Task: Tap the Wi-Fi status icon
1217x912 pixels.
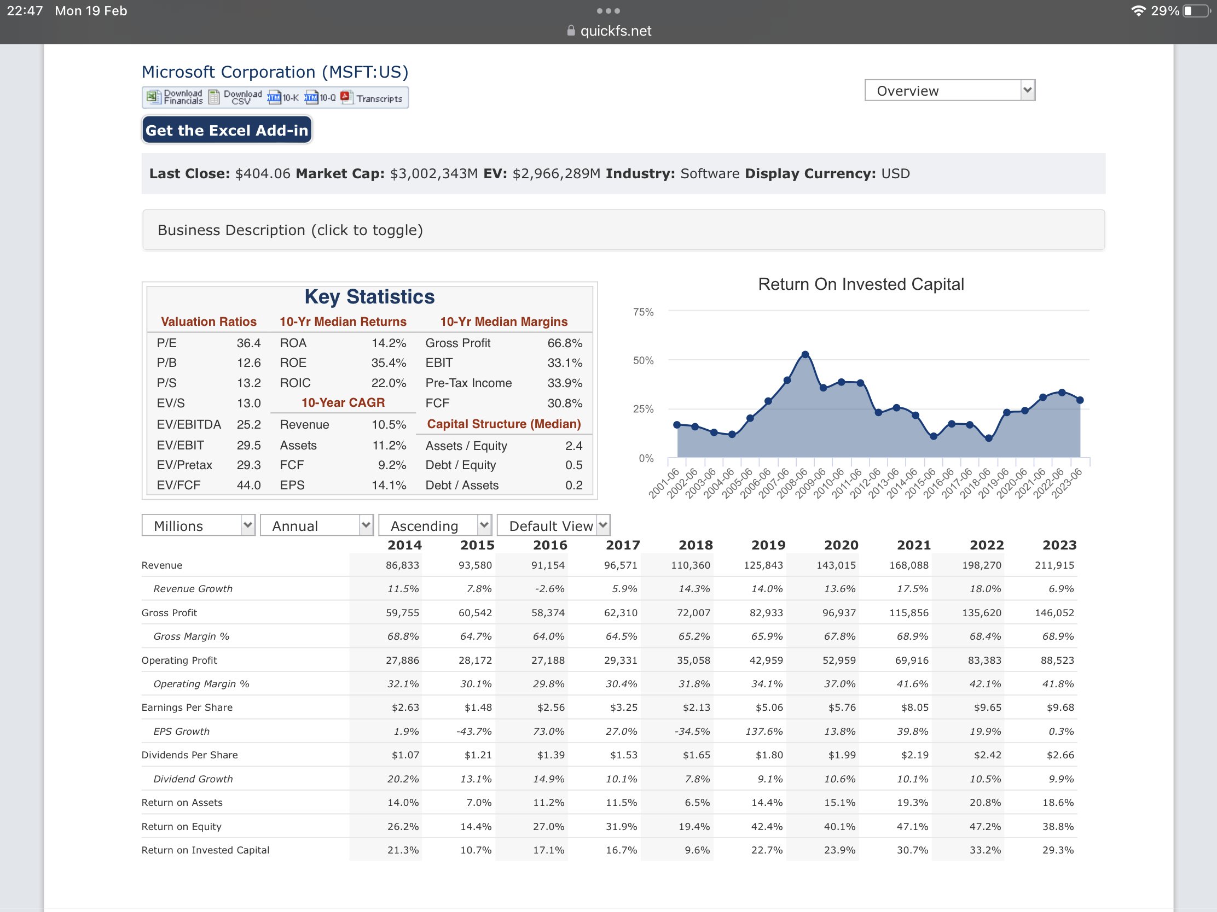Action: click(1138, 11)
